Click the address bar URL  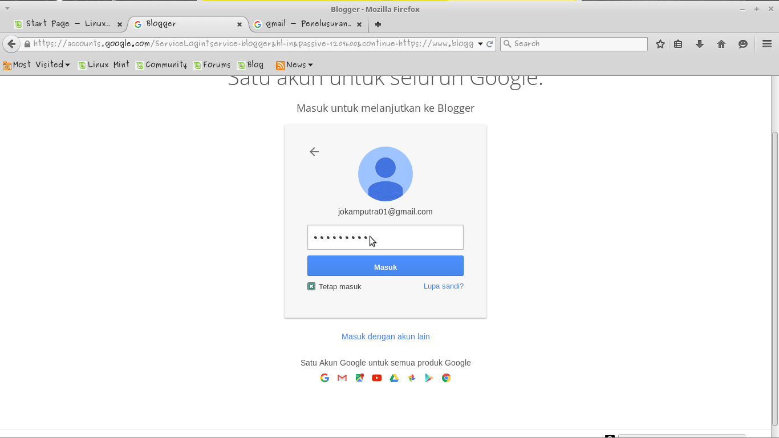pos(253,44)
